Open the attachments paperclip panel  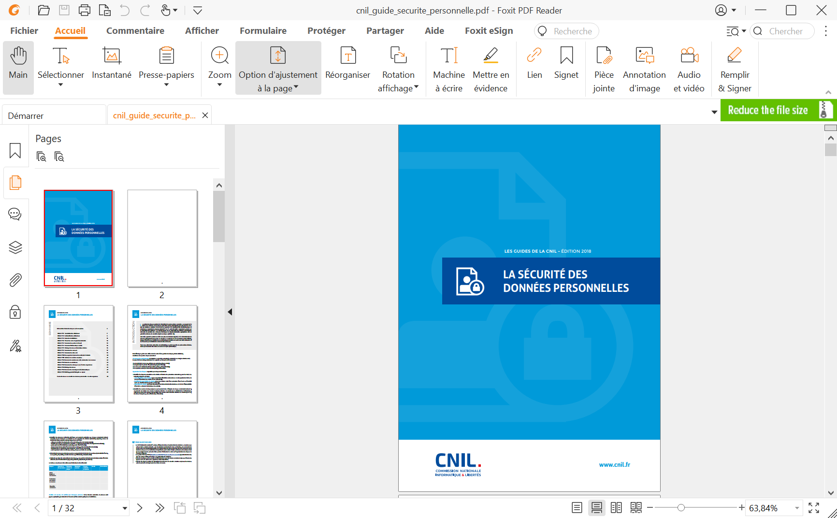click(x=15, y=280)
